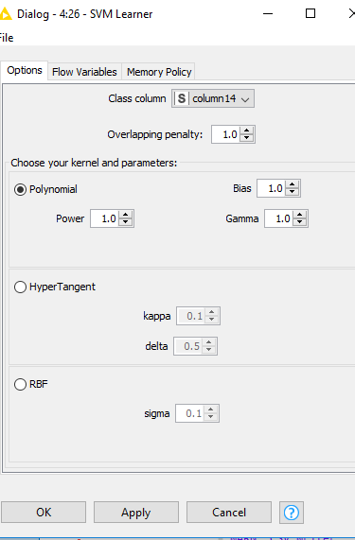Open the help question mark button
Viewport: 355px width, 540px height.
coord(292,513)
